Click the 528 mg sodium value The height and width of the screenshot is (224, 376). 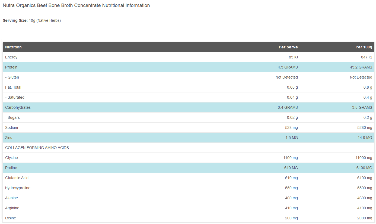point(292,127)
